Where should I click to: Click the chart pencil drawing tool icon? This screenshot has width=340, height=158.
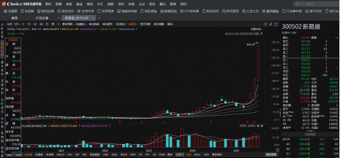(x=271, y=24)
